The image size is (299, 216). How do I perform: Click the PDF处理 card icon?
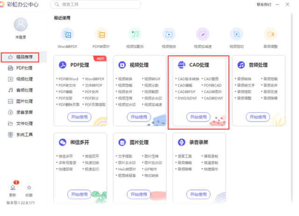click(x=63, y=65)
